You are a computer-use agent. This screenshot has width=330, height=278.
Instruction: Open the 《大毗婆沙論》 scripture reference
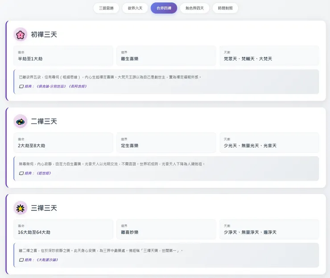point(47,260)
